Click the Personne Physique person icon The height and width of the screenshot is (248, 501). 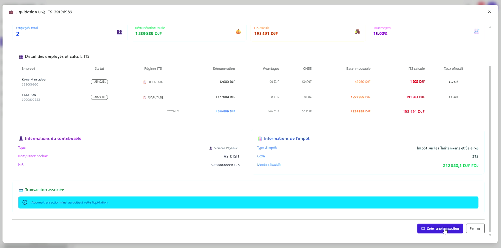pos(210,148)
